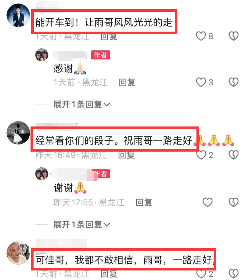The image size is (243, 280).
Task: Dislike the 可佳哥 comment at bottom
Action: pos(233,274)
